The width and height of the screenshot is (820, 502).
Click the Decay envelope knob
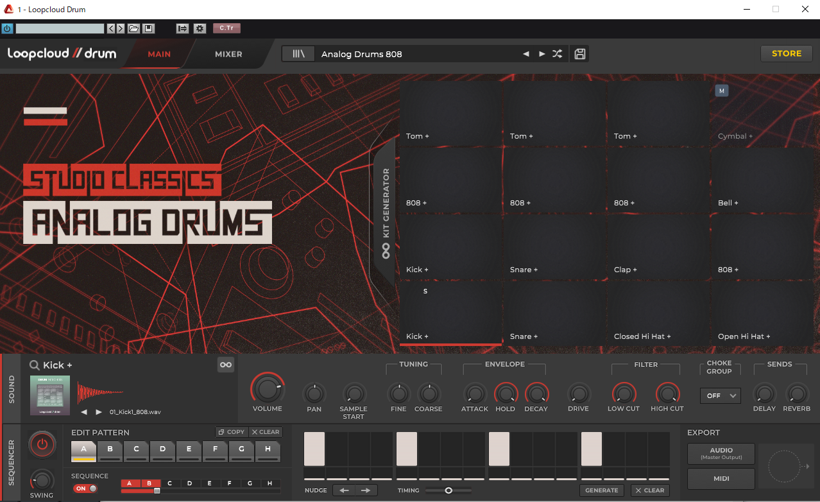click(536, 394)
